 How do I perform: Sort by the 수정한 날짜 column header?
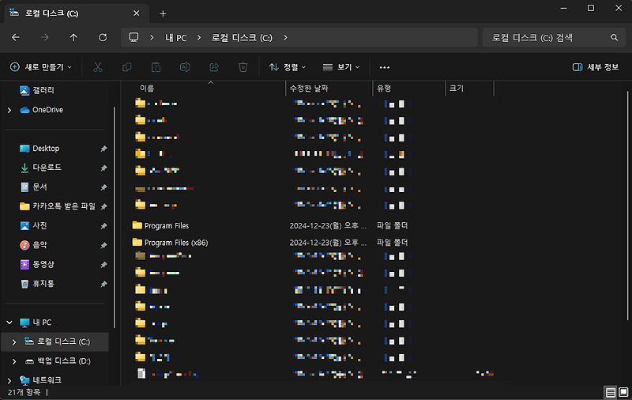click(x=309, y=89)
